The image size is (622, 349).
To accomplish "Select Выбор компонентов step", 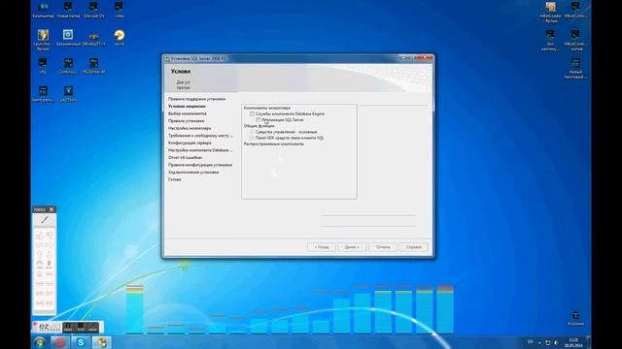I will coord(188,113).
